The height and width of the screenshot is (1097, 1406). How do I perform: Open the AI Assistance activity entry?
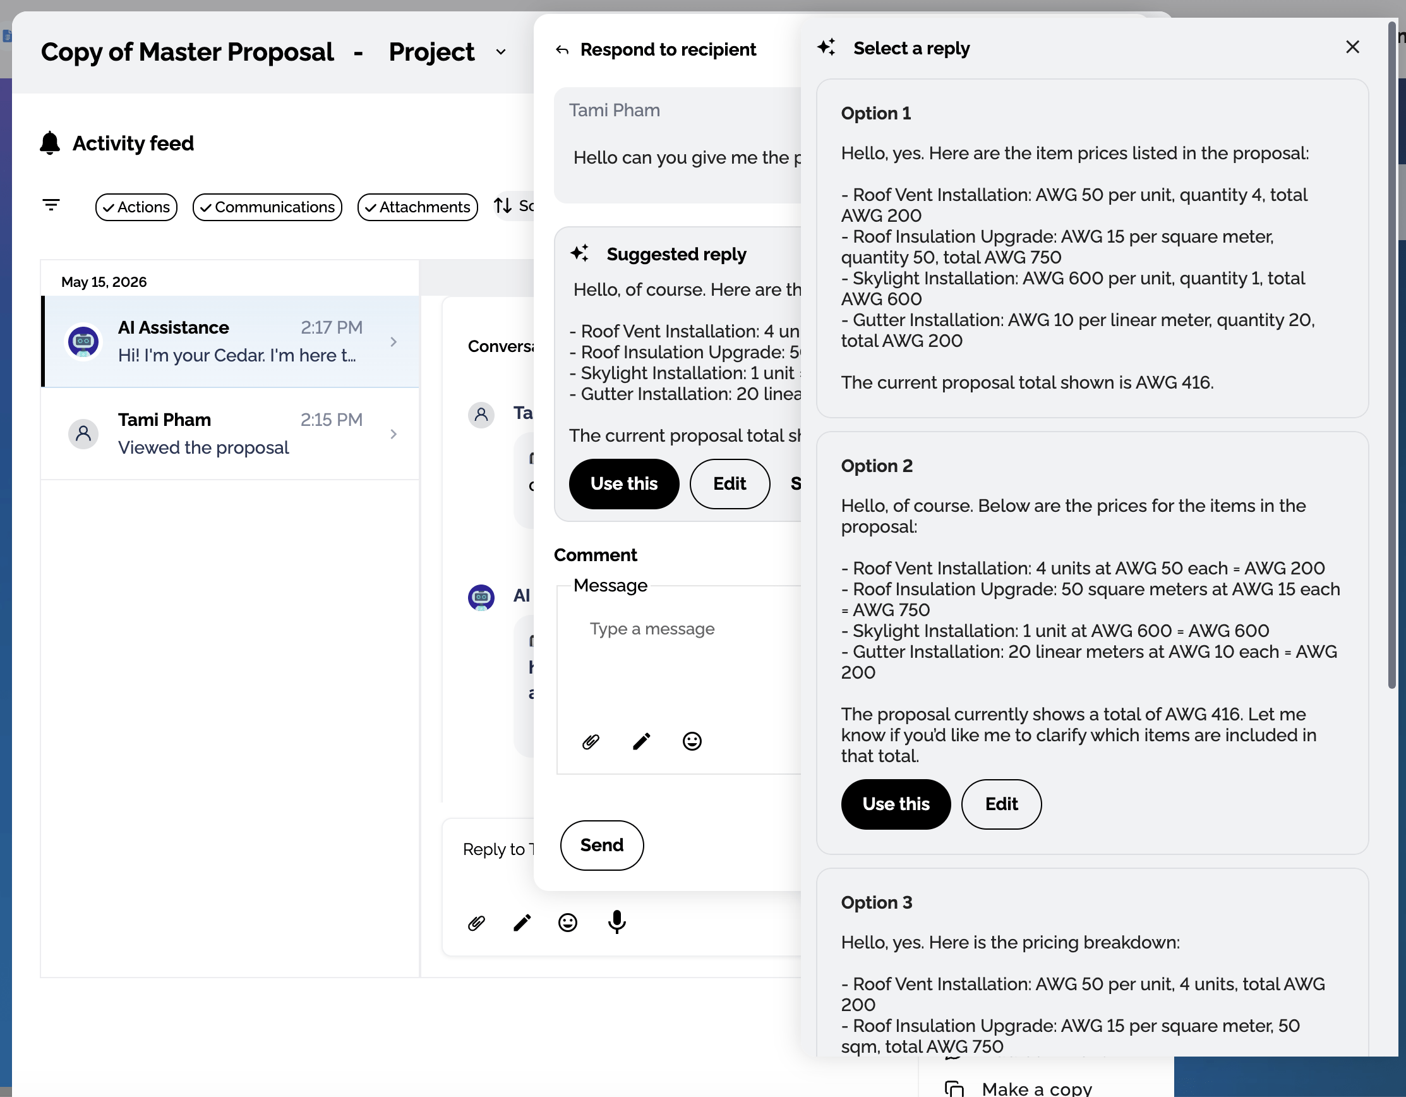click(x=231, y=341)
